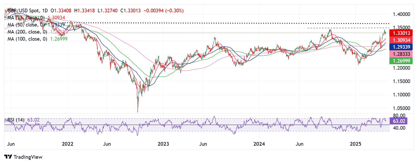Click the 2022 time axis label
This screenshot has width=418, height=164.
point(68,144)
